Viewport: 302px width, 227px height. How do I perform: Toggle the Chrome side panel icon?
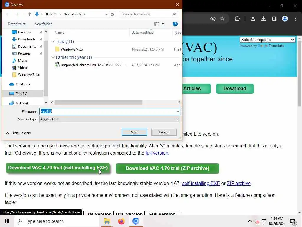(x=274, y=19)
